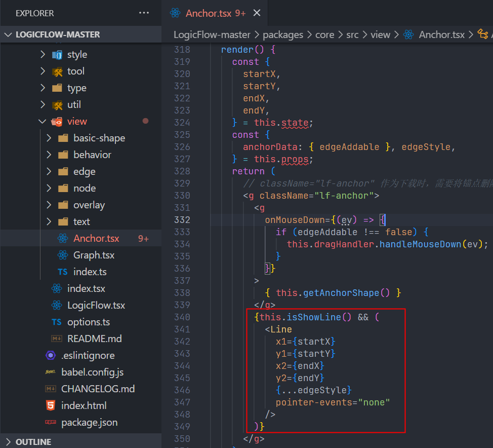This screenshot has width=493, height=448.
Task: Click the React icon beside Graph.tsx
Action: click(x=63, y=255)
